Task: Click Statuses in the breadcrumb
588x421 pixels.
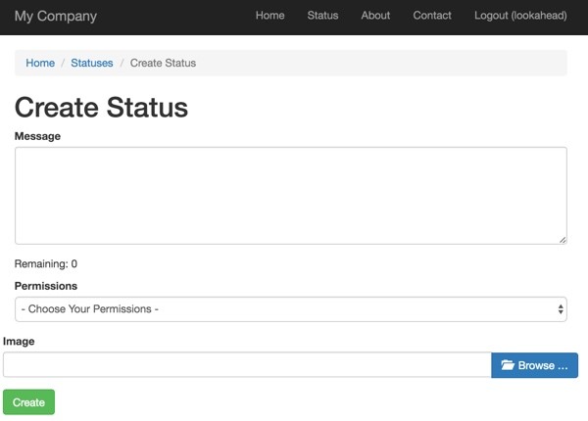Action: click(x=92, y=63)
